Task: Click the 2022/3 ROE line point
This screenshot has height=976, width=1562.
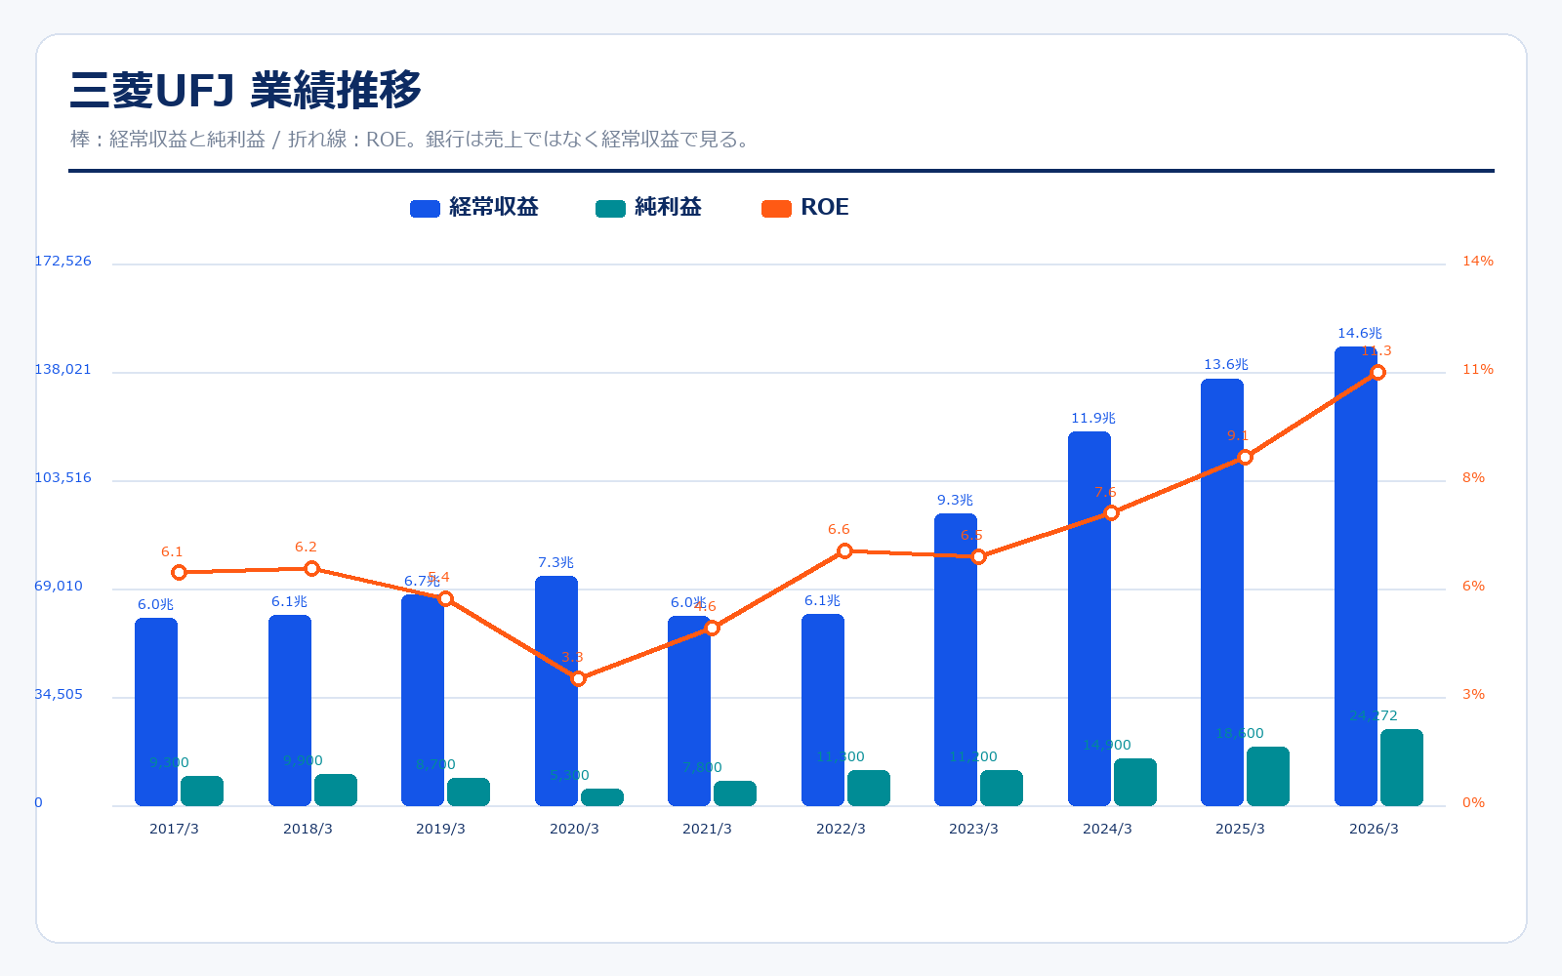Action: 845,551
